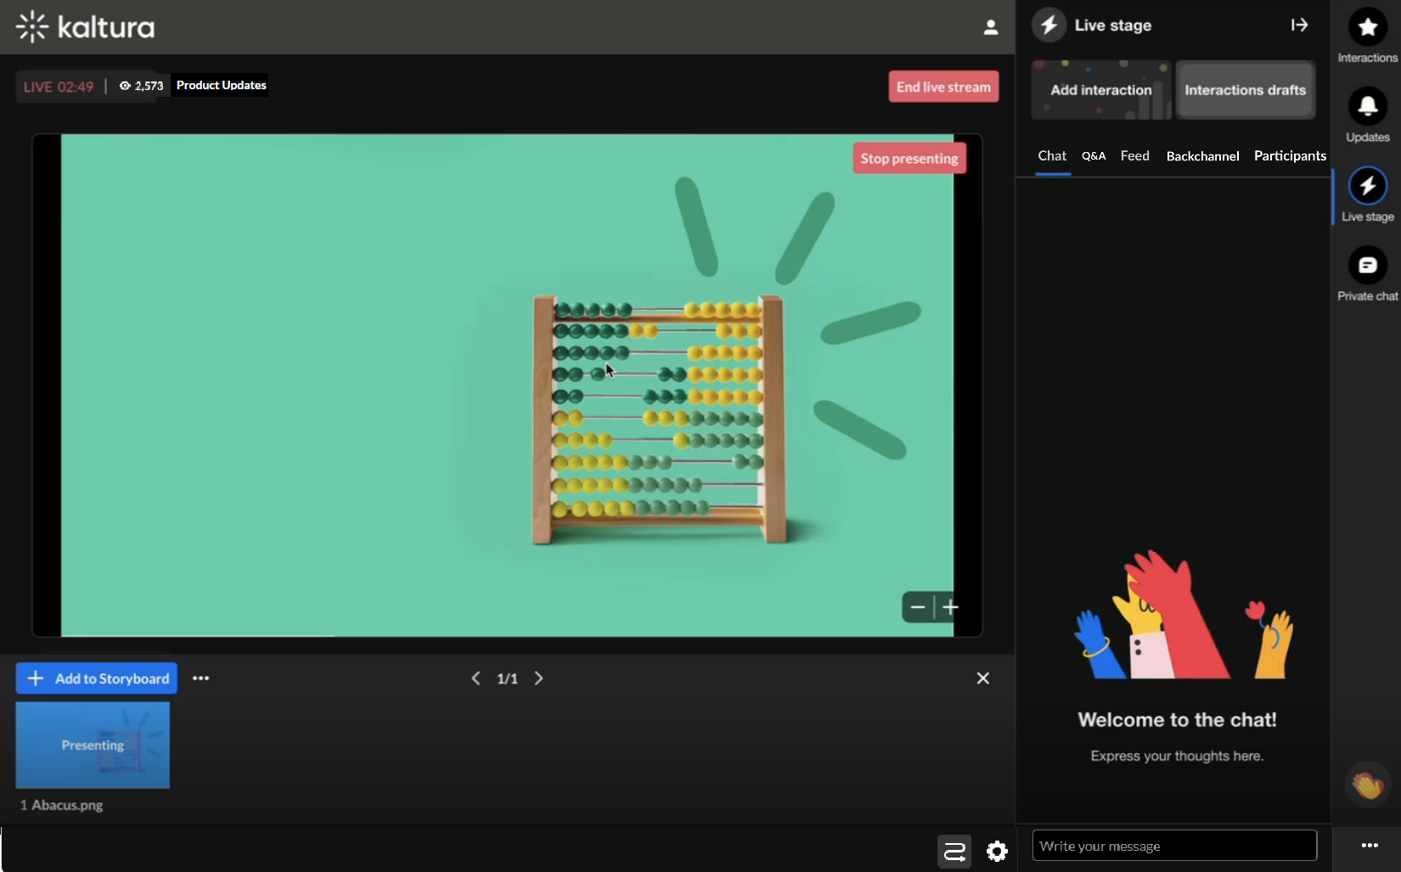Click End live stream button

tap(943, 87)
